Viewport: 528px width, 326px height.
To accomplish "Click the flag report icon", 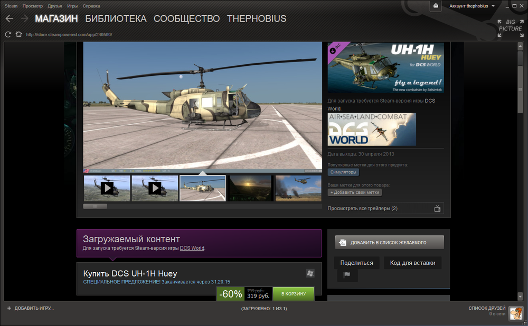I will pos(347,274).
